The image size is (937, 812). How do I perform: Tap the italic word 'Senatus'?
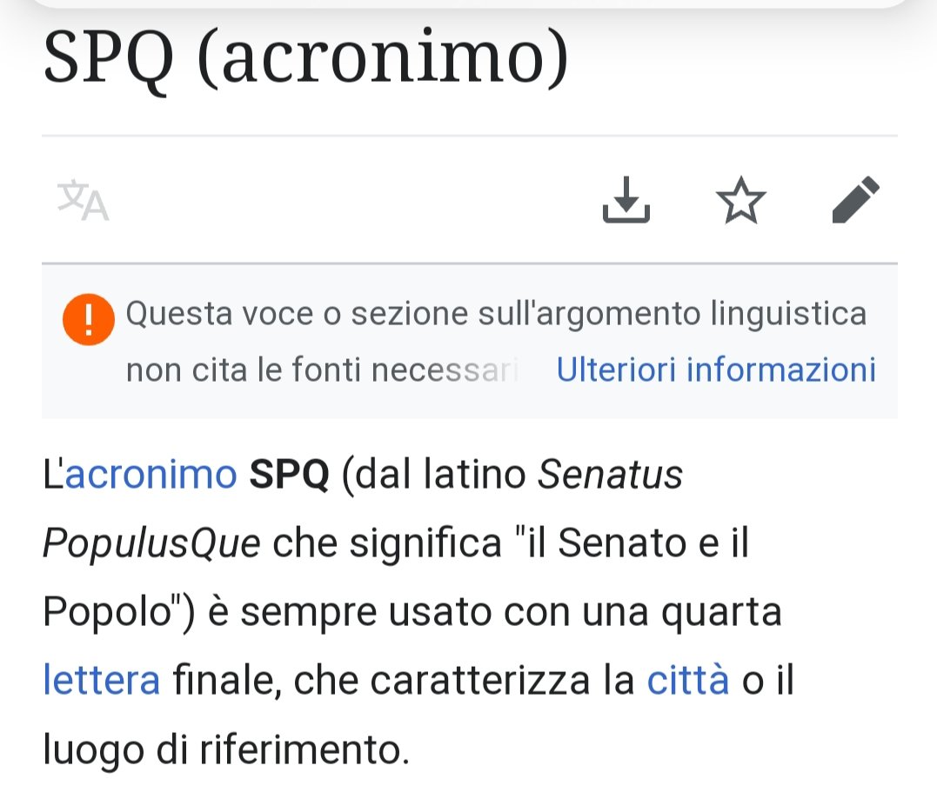coord(610,476)
